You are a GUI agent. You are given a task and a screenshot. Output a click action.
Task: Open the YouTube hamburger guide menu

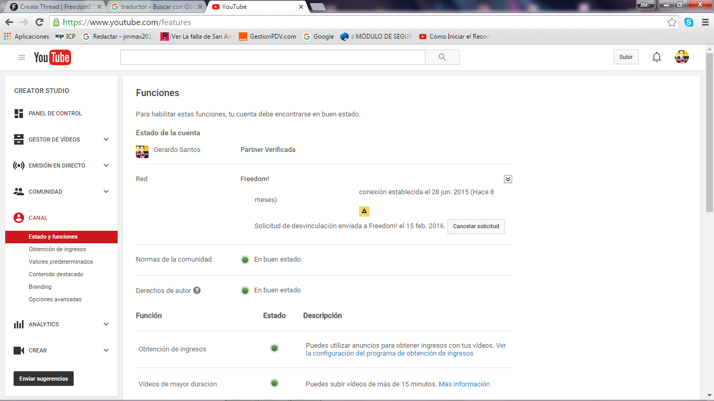(x=21, y=57)
